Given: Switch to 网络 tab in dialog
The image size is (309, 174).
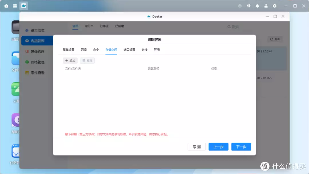Looking at the screenshot, I should pyautogui.click(x=84, y=50).
